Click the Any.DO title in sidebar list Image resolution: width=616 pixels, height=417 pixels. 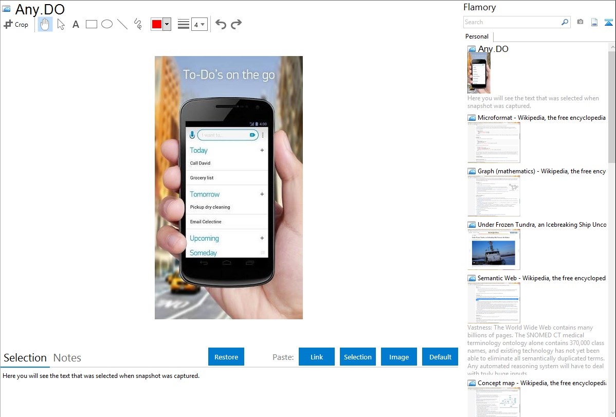coord(493,49)
